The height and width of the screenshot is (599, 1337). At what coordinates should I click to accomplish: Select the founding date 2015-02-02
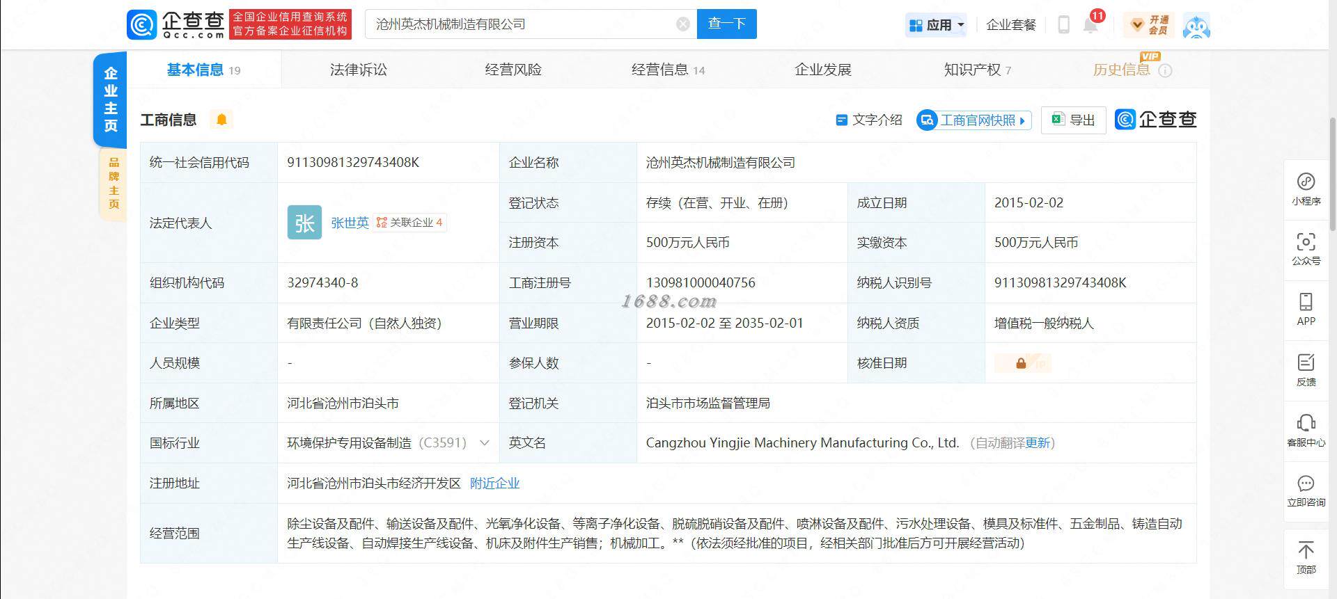click(x=1029, y=202)
